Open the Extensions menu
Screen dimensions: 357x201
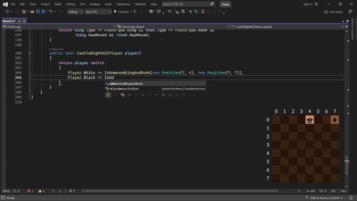click(x=123, y=4)
